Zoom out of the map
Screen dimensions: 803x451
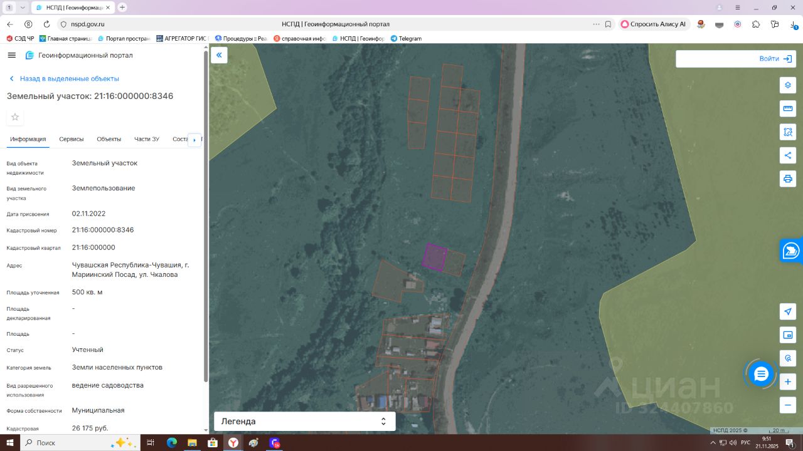pyautogui.click(x=788, y=405)
